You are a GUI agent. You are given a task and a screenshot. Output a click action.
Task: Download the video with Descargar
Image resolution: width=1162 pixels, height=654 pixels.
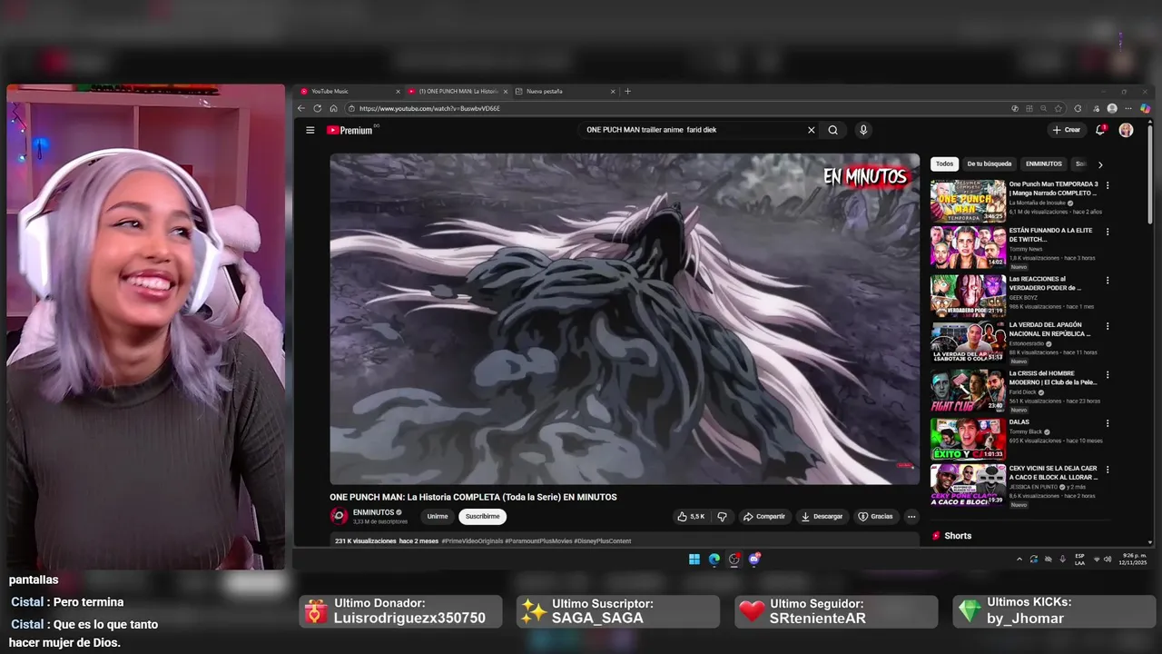click(822, 516)
